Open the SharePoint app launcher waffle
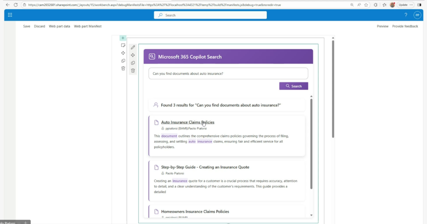This screenshot has width=427, height=224. pos(10,15)
